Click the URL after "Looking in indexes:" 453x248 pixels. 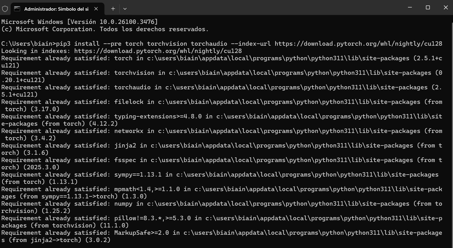tap(158, 51)
